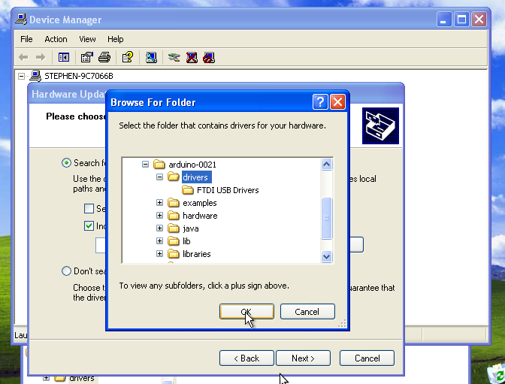
Task: Open the Action menu
Action: point(56,39)
